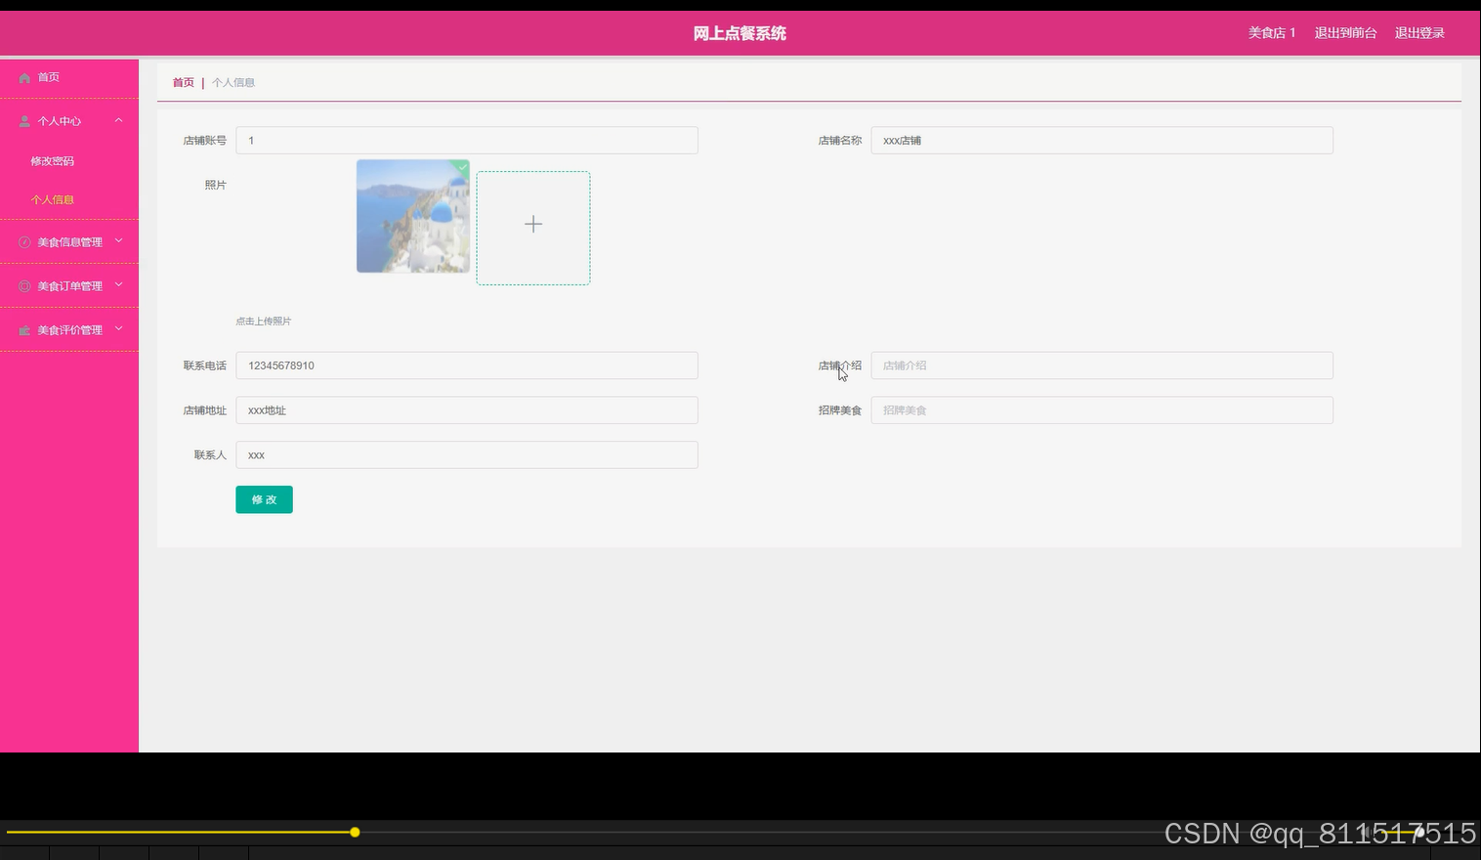Click the 美食订单管理 sidebar icon
This screenshot has width=1481, height=860.
pos(23,284)
